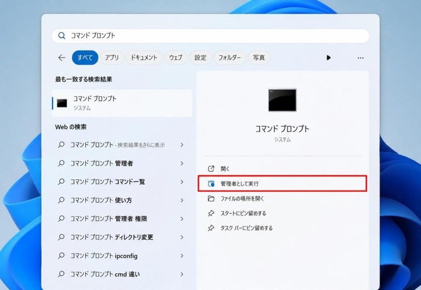Expand chevron for the ipconfig suggestion
Image resolution: width=421 pixels, height=290 pixels.
[x=182, y=256]
